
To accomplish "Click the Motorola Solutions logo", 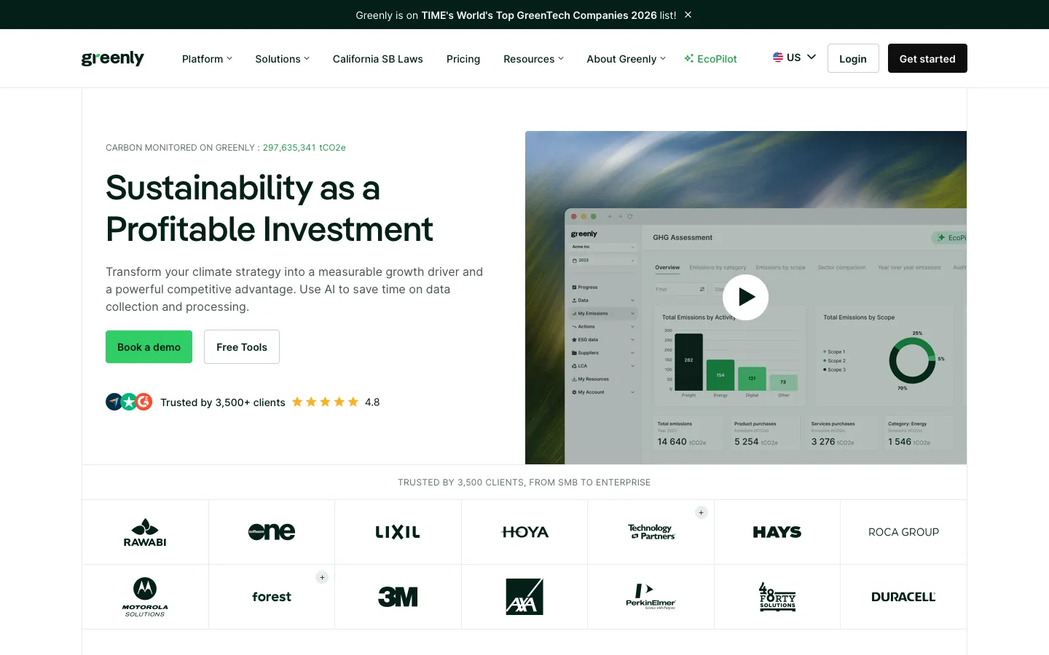I will point(145,597).
